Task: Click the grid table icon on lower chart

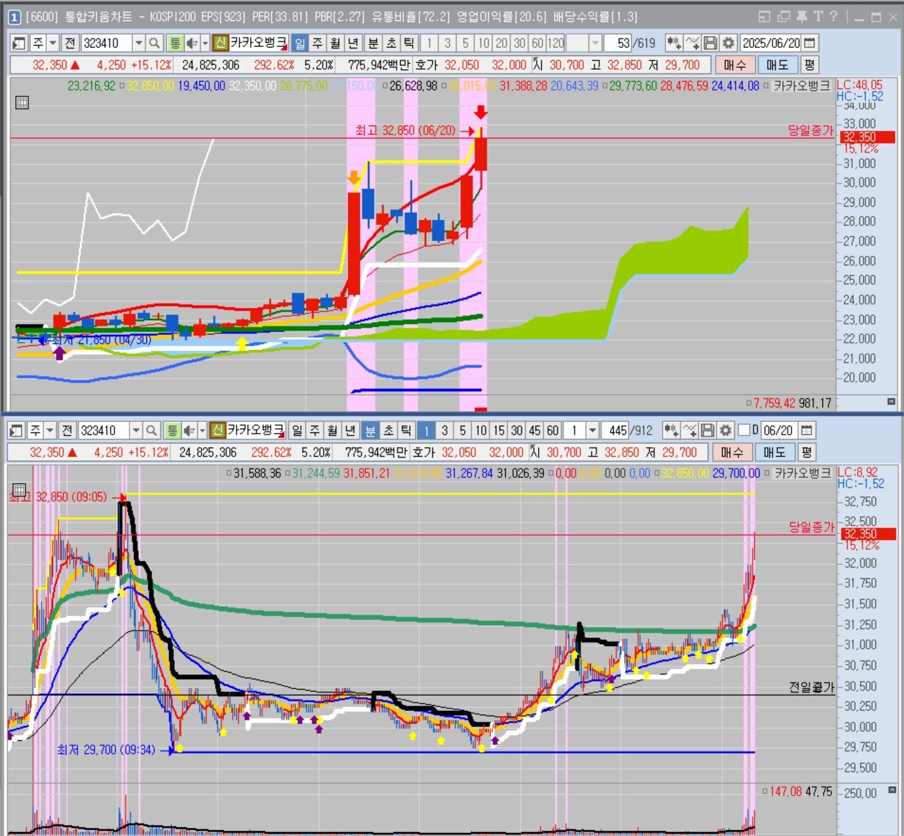Action: (20, 489)
